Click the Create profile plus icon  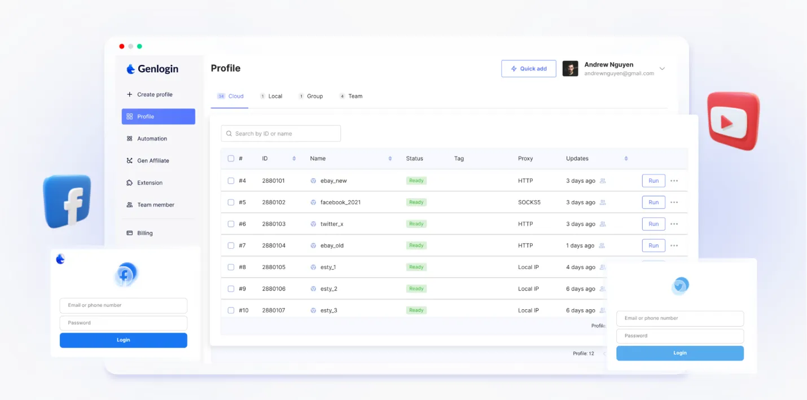129,95
